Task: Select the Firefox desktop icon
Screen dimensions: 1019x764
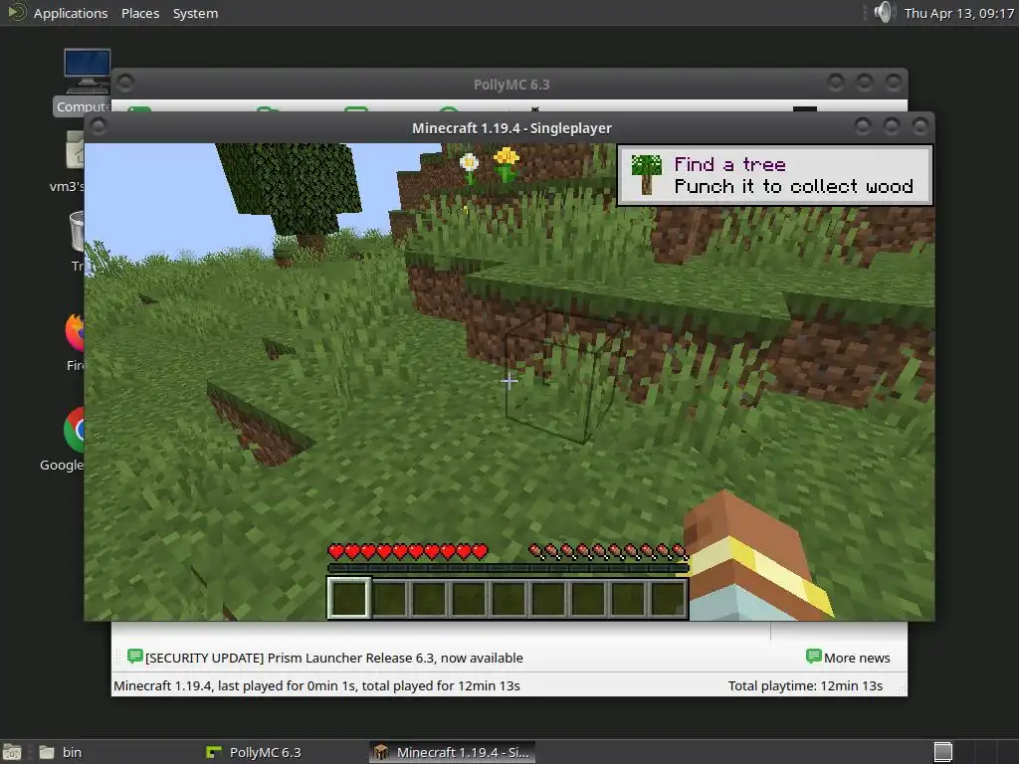Action: click(x=76, y=341)
